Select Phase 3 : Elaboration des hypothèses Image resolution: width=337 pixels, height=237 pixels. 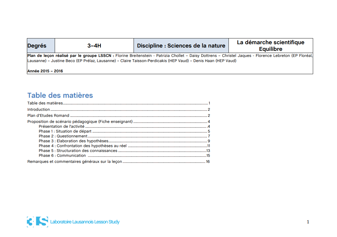pyautogui.click(x=73, y=141)
